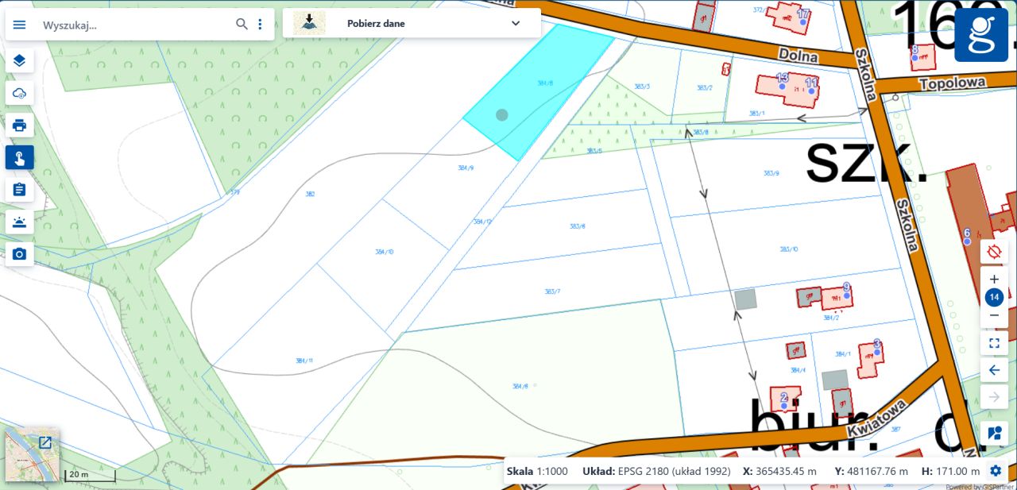This screenshot has height=490, width=1017.
Task: Expand the Pobierz dane dropdown chevron
Action: pyautogui.click(x=516, y=23)
